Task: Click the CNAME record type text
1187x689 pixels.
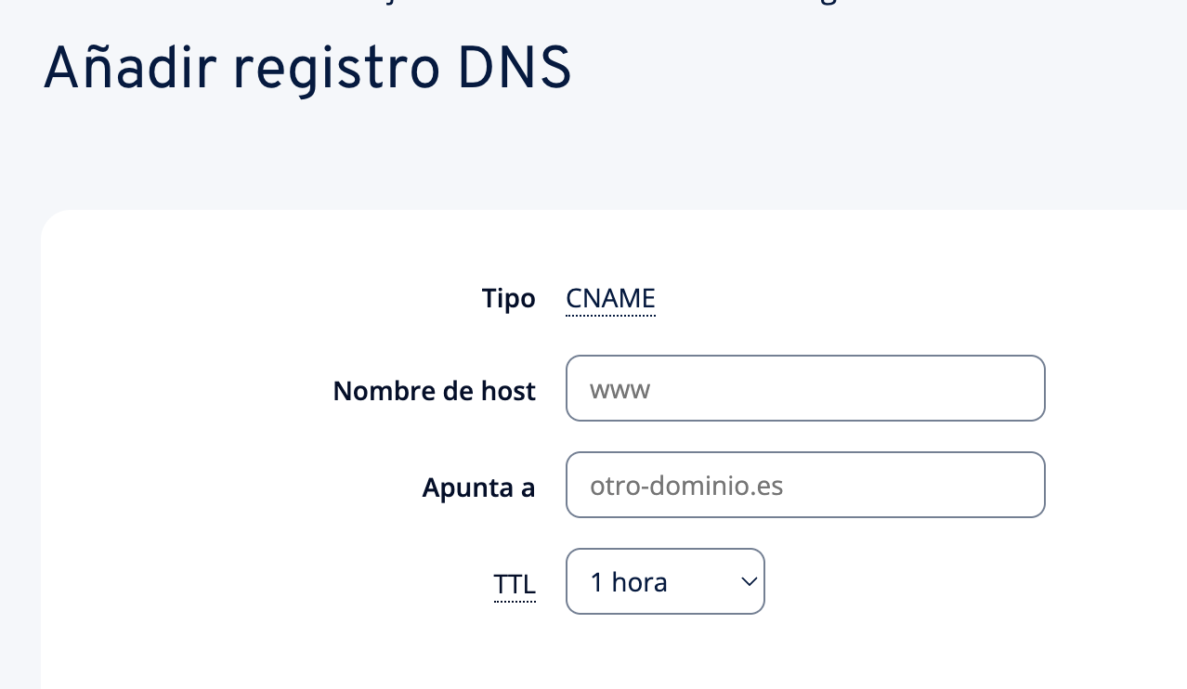Action: click(x=610, y=299)
